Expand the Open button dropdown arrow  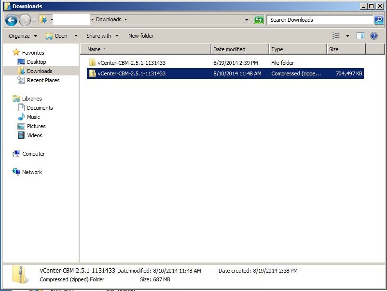click(76, 36)
